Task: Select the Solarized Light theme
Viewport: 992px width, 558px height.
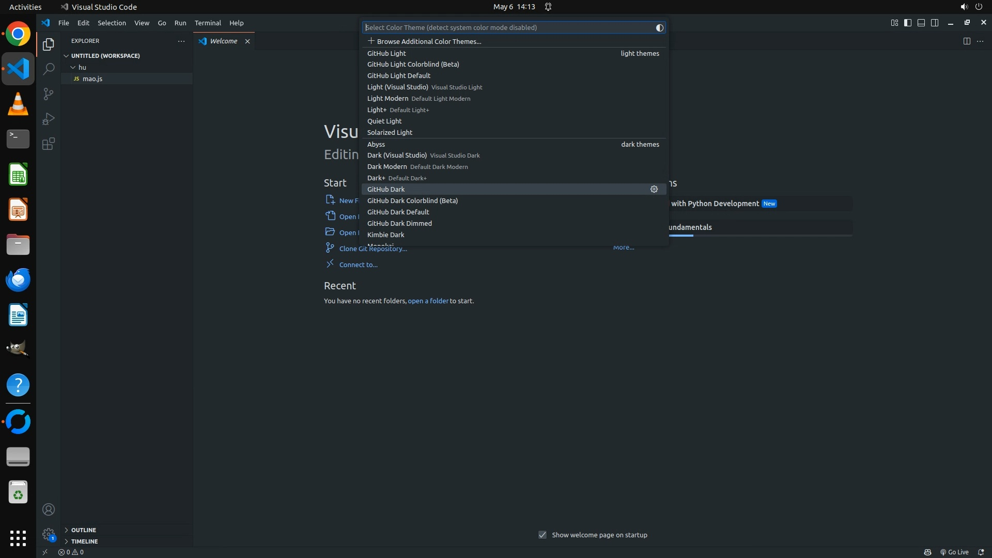Action: click(390, 132)
